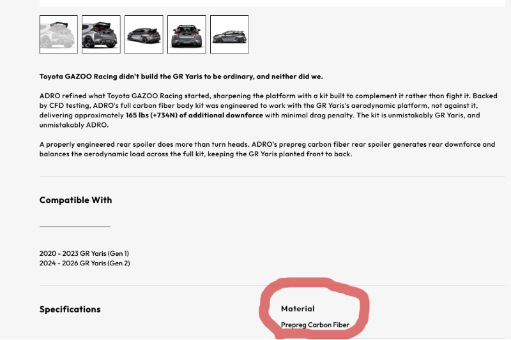The width and height of the screenshot is (511, 340).
Task: Click the short underline below Compatible With
Action: click(74, 226)
